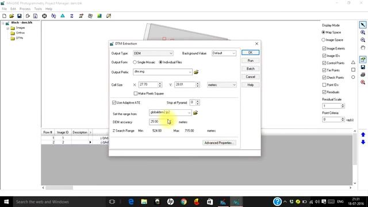Click the Batch button
The width and height of the screenshot is (368, 207).
point(251,68)
